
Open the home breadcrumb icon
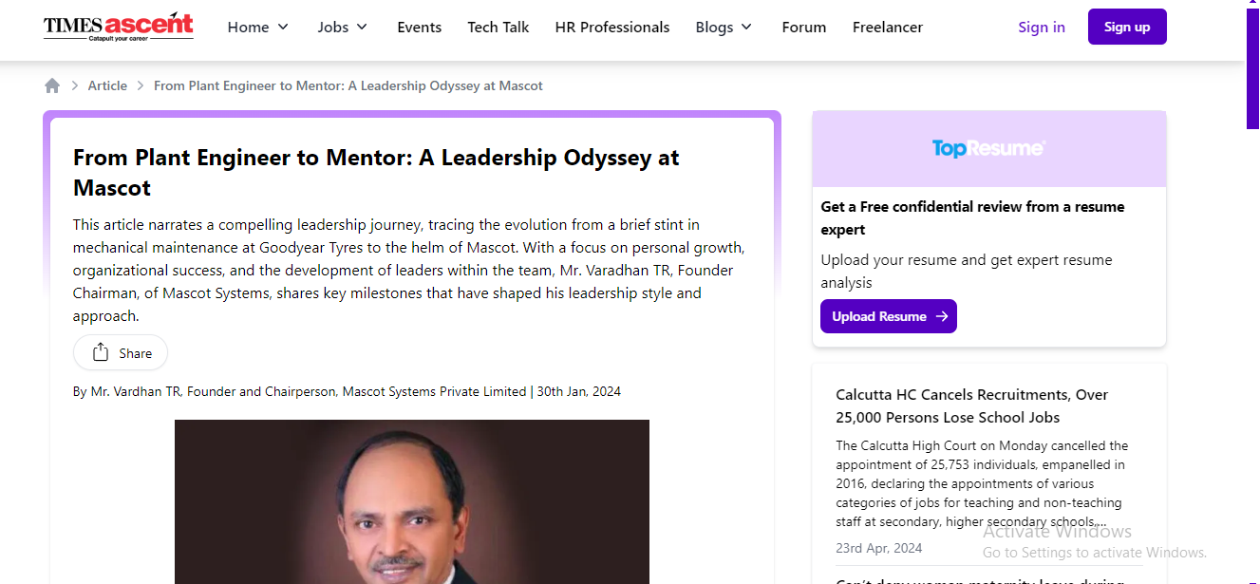click(52, 85)
